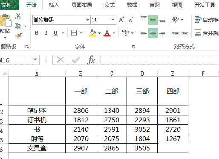Click the Paste clipboard icon

[6, 20]
